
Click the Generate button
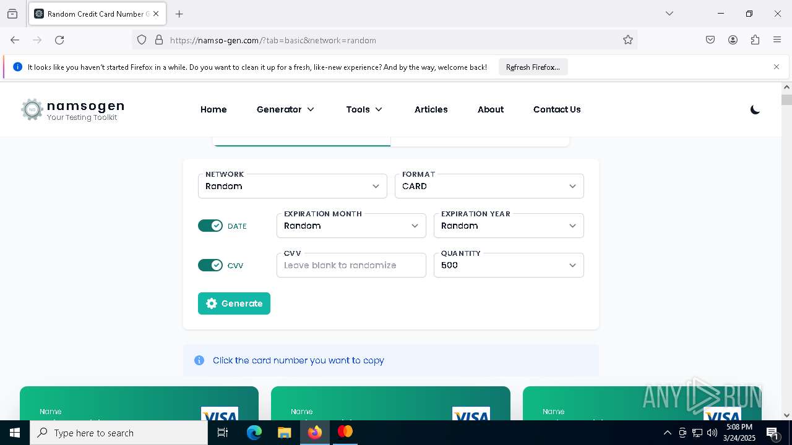(234, 303)
